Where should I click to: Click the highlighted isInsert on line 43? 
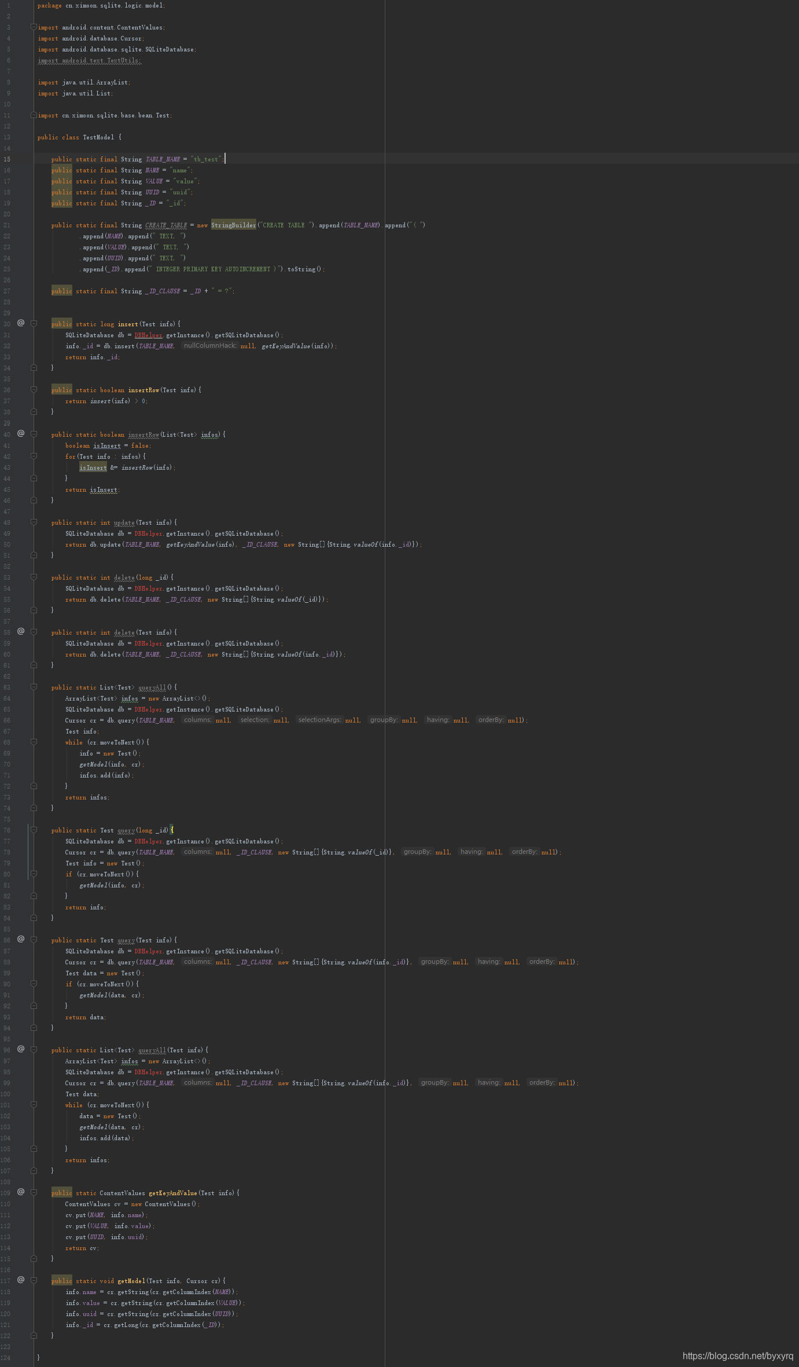[93, 467]
